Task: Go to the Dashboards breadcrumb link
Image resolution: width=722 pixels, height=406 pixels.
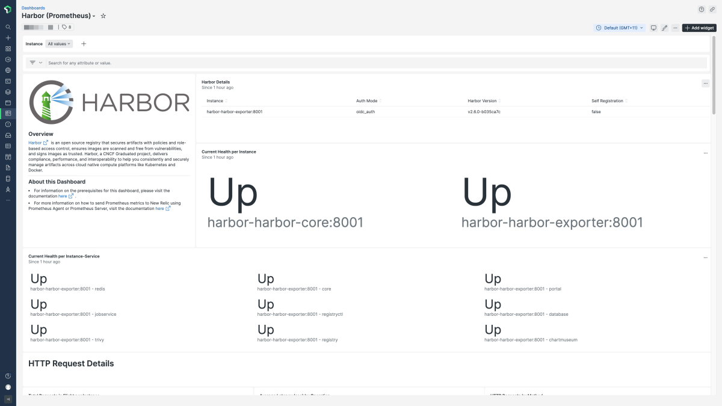Action: pos(33,8)
